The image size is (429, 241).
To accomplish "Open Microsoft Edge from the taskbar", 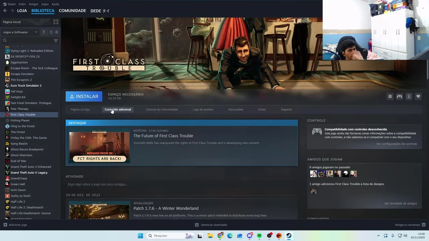I will point(230,236).
